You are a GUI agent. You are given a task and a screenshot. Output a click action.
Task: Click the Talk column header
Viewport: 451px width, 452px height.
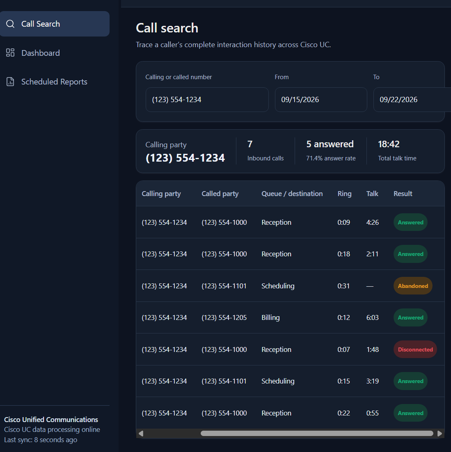tap(372, 194)
